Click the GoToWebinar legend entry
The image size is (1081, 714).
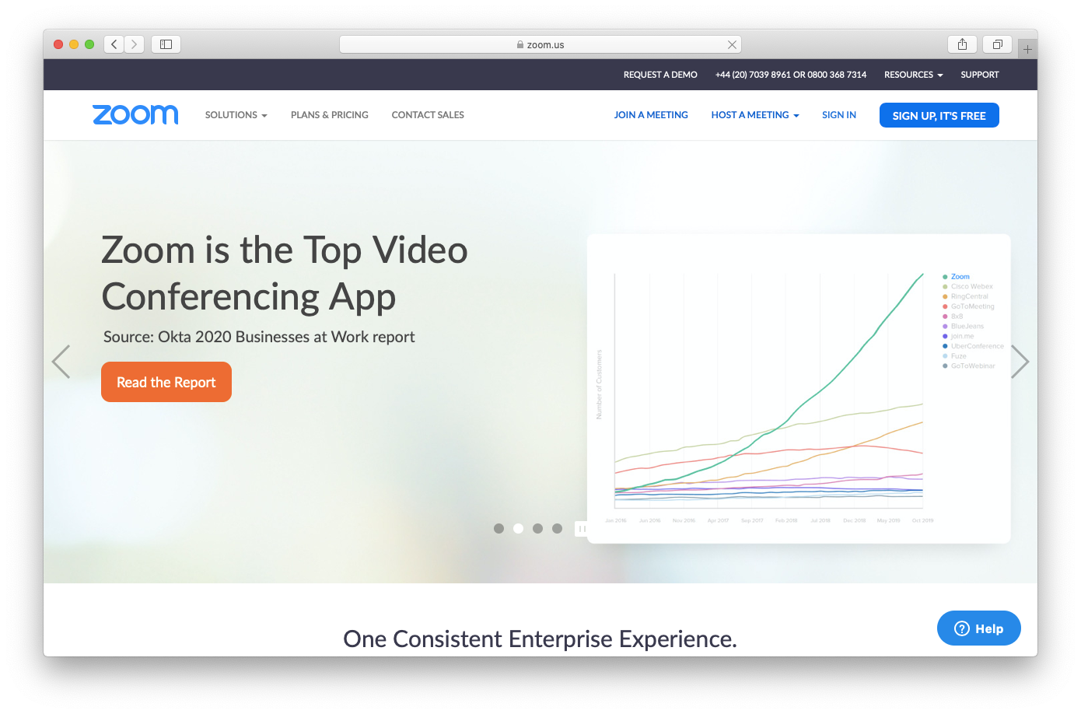point(969,366)
